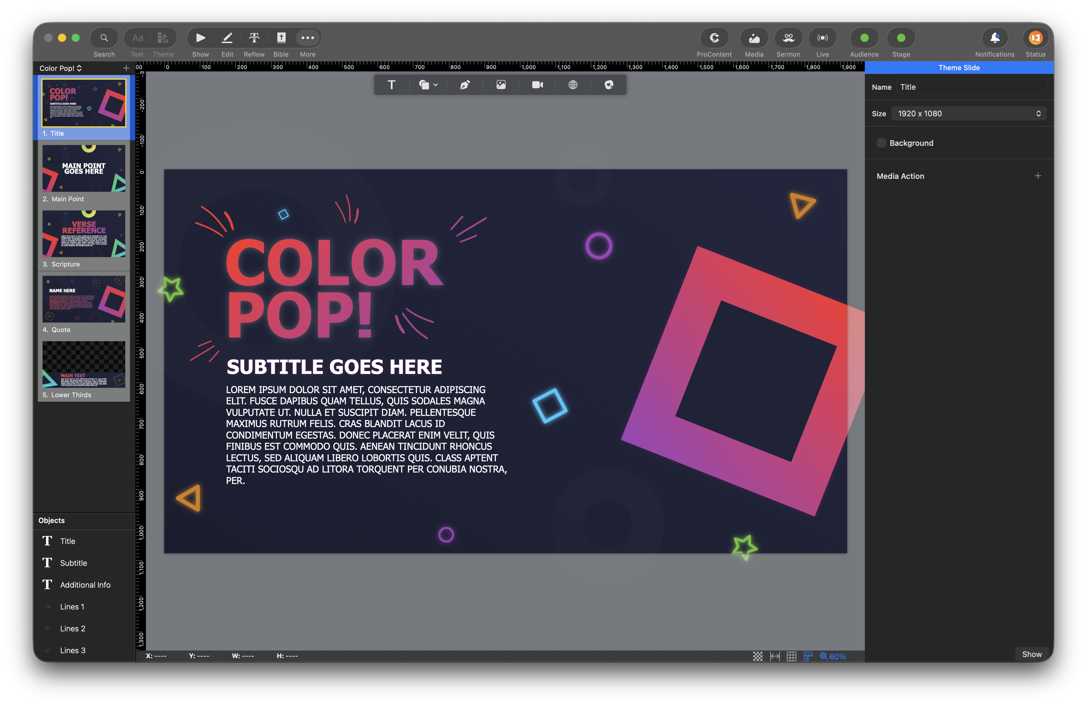Toggle the rulers display
The height and width of the screenshot is (706, 1087).
(x=808, y=656)
